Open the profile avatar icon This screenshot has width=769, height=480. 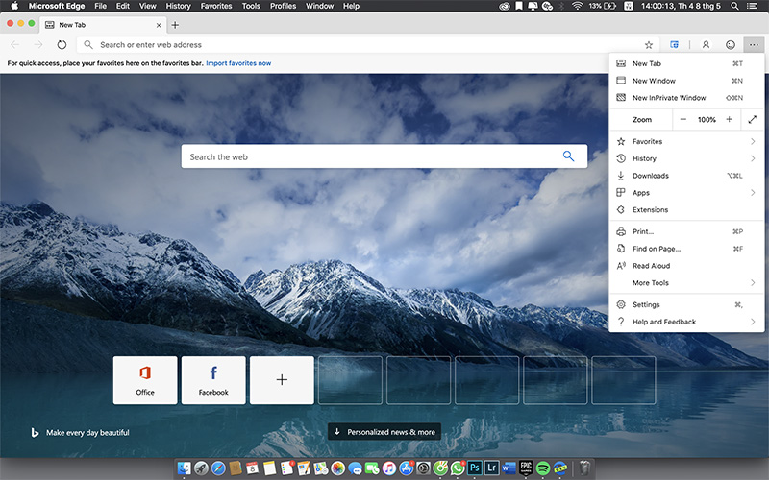tap(706, 44)
